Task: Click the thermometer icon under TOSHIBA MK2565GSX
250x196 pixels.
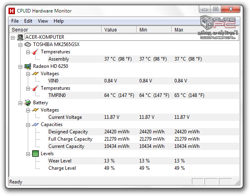Action: tap(35, 52)
